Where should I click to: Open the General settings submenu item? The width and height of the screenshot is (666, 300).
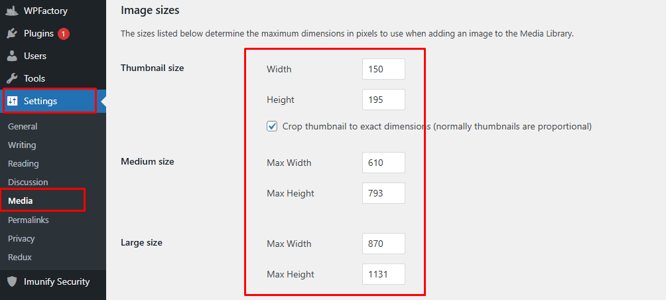[23, 126]
